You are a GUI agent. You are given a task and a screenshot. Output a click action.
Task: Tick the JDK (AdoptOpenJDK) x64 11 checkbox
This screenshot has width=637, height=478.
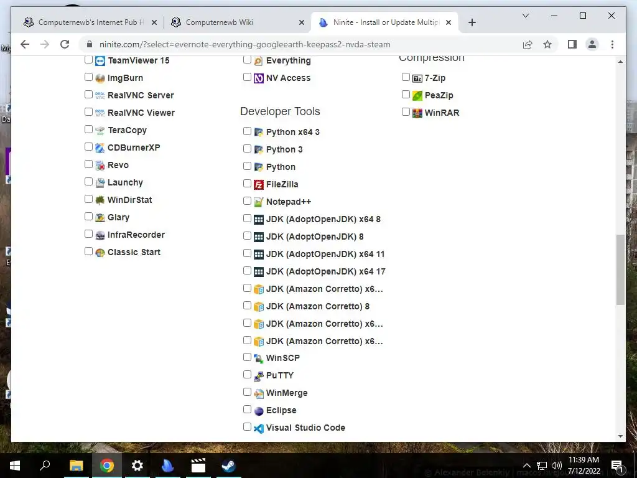(247, 253)
